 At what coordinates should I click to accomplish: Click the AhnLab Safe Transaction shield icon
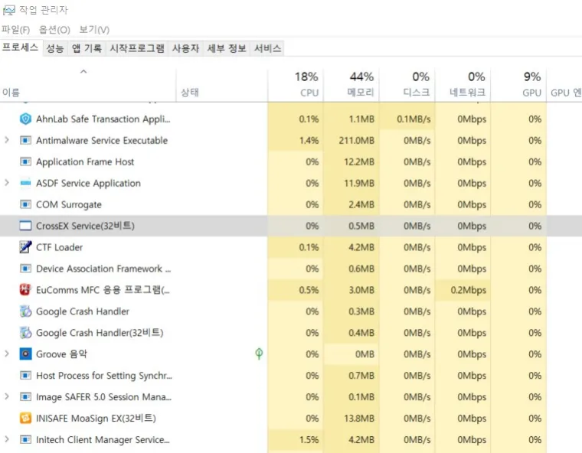click(x=25, y=119)
